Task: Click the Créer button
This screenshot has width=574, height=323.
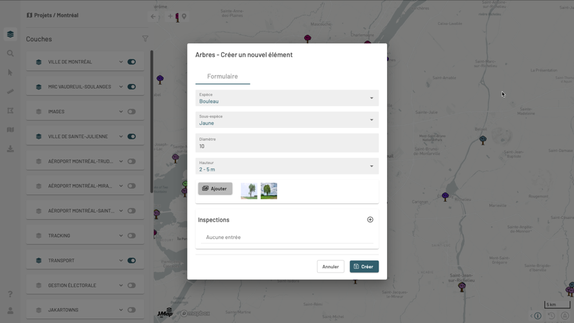Action: (364, 266)
